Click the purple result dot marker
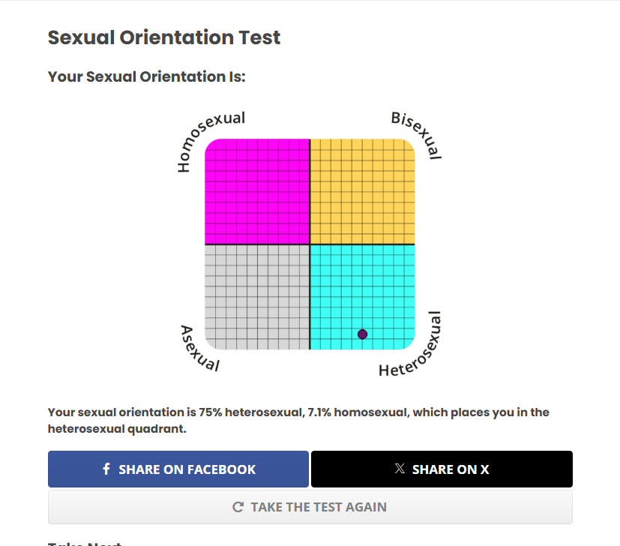Screen dimensions: 620x546 point(363,334)
